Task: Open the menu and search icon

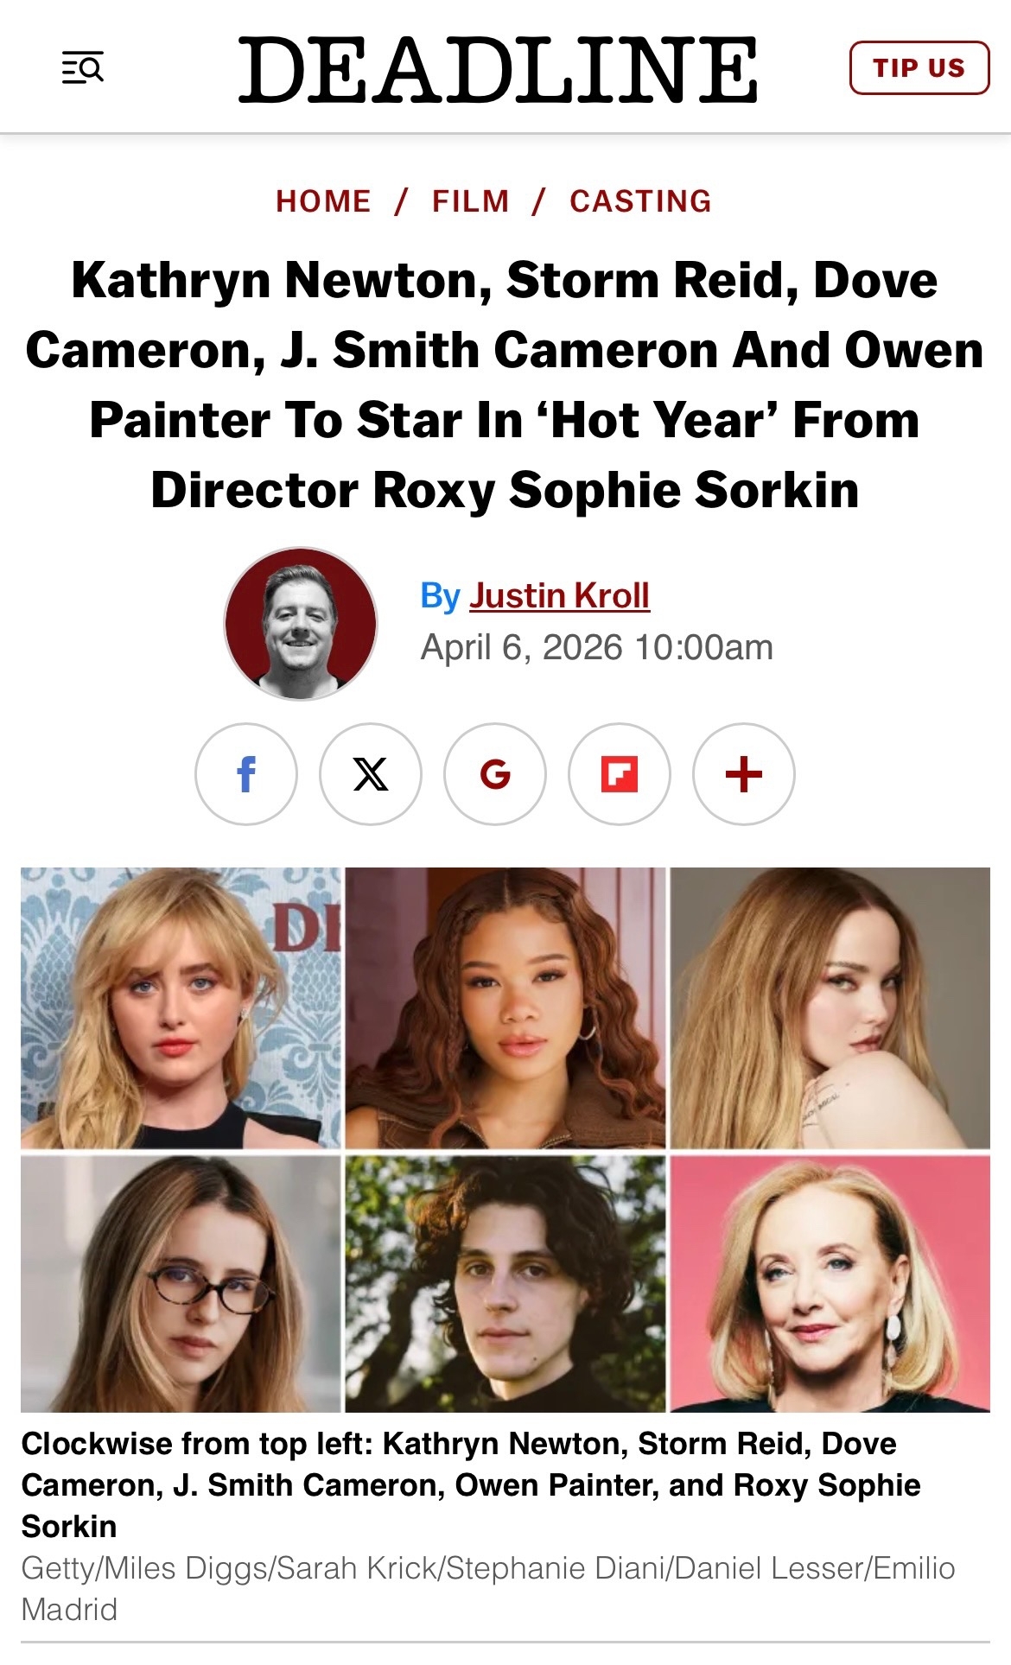Action: 83,67
